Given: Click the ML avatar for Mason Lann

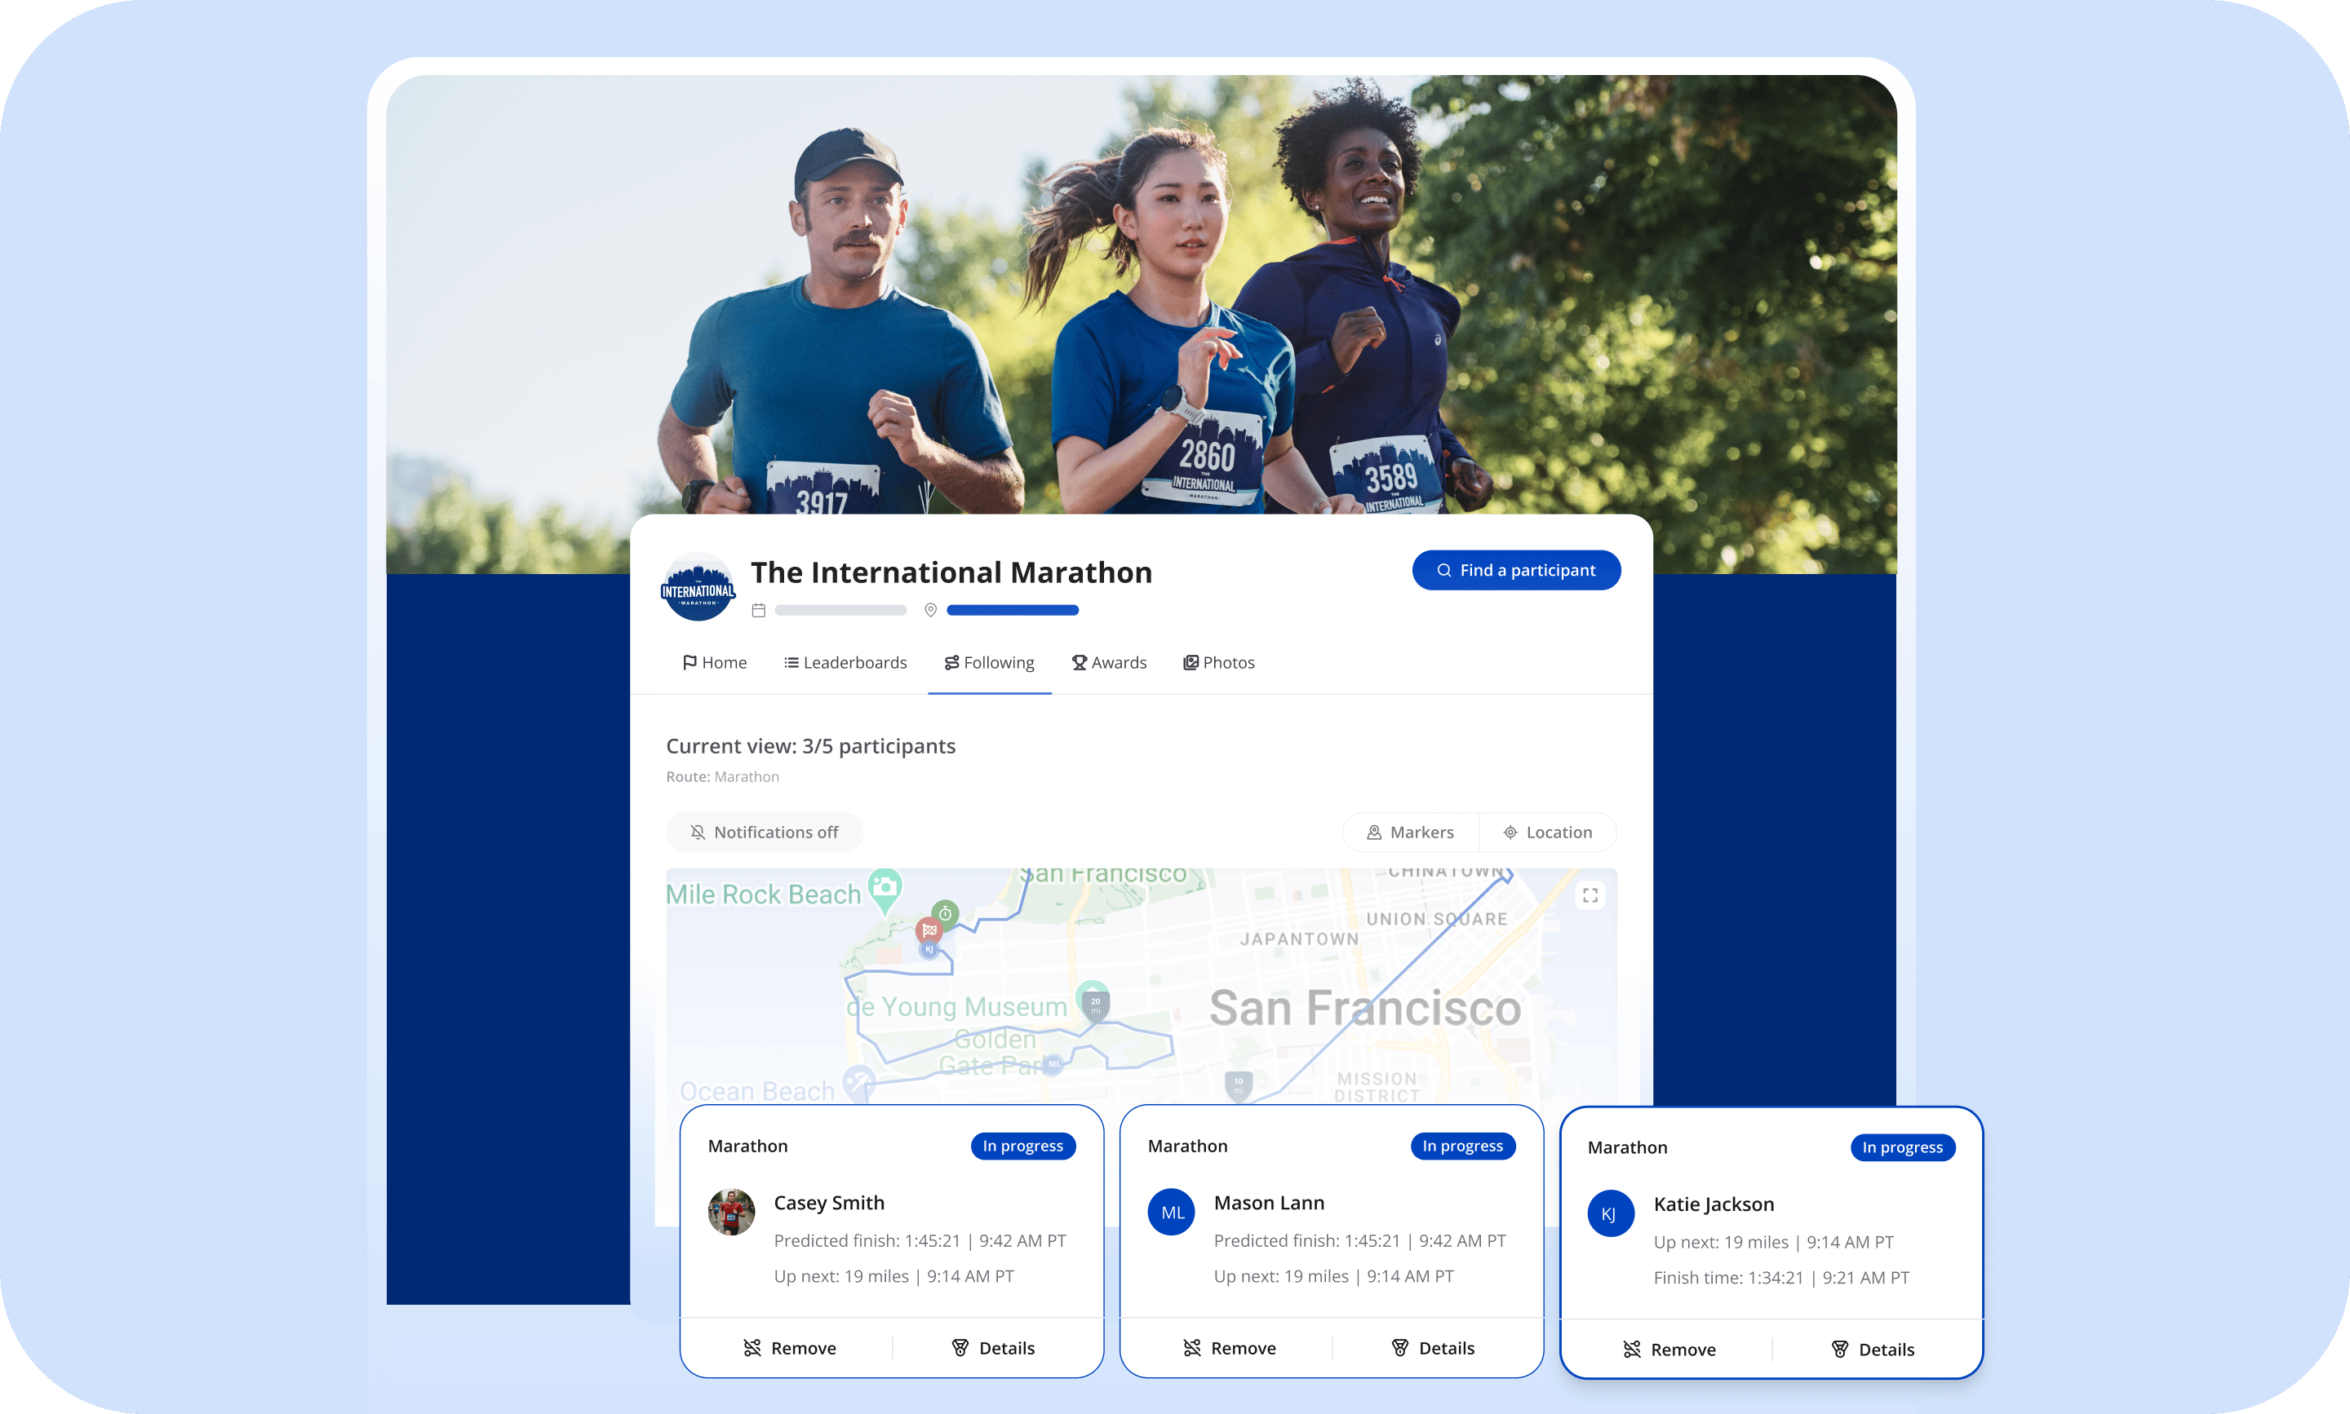Looking at the screenshot, I should [x=1172, y=1212].
